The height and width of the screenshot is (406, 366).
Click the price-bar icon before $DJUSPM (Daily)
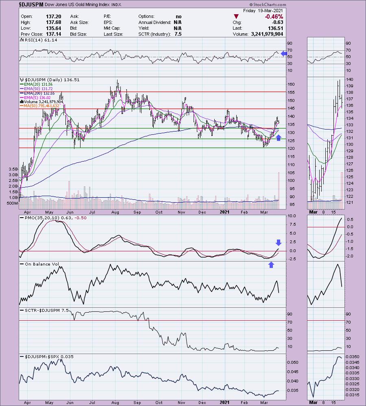coord(22,80)
